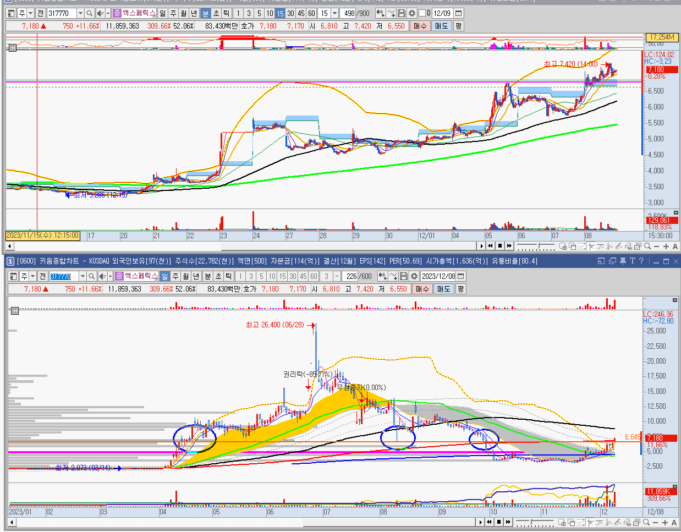681x532 pixels.
Task: Rewind the daily chart replay
Action: point(490,522)
